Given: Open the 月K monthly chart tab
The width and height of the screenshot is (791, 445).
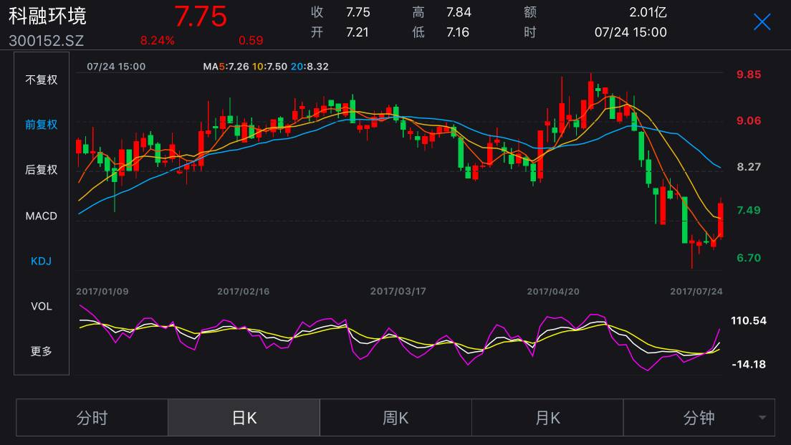Looking at the screenshot, I should pos(547,418).
